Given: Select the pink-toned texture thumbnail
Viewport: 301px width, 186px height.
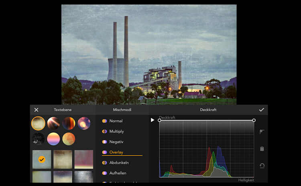Looking at the screenshot, I should (83, 159).
